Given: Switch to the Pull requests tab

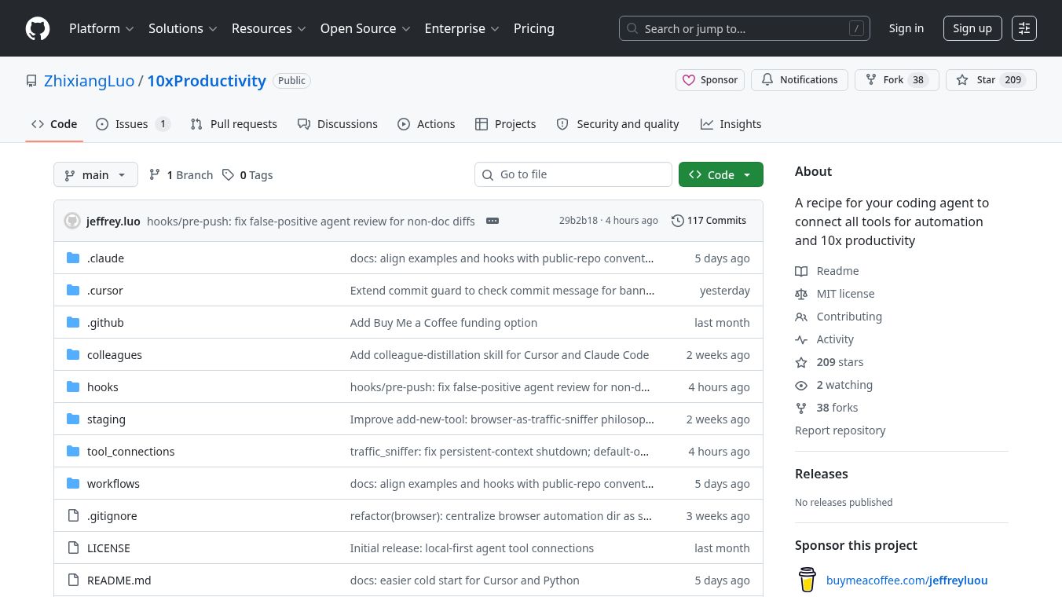Looking at the screenshot, I should coord(234,124).
